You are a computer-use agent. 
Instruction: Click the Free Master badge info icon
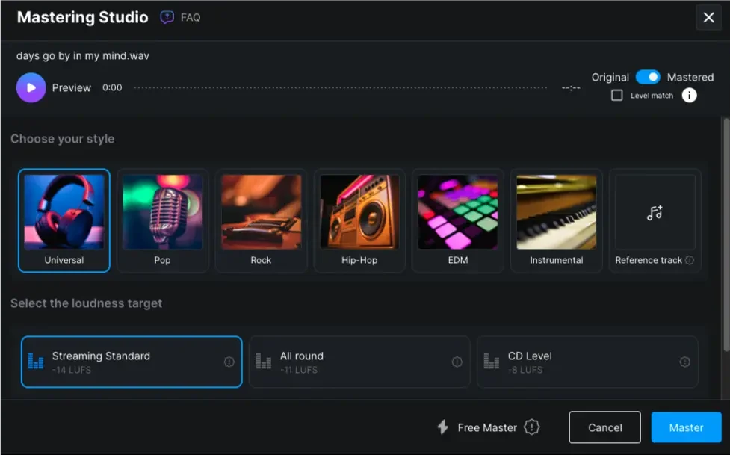[x=531, y=427]
